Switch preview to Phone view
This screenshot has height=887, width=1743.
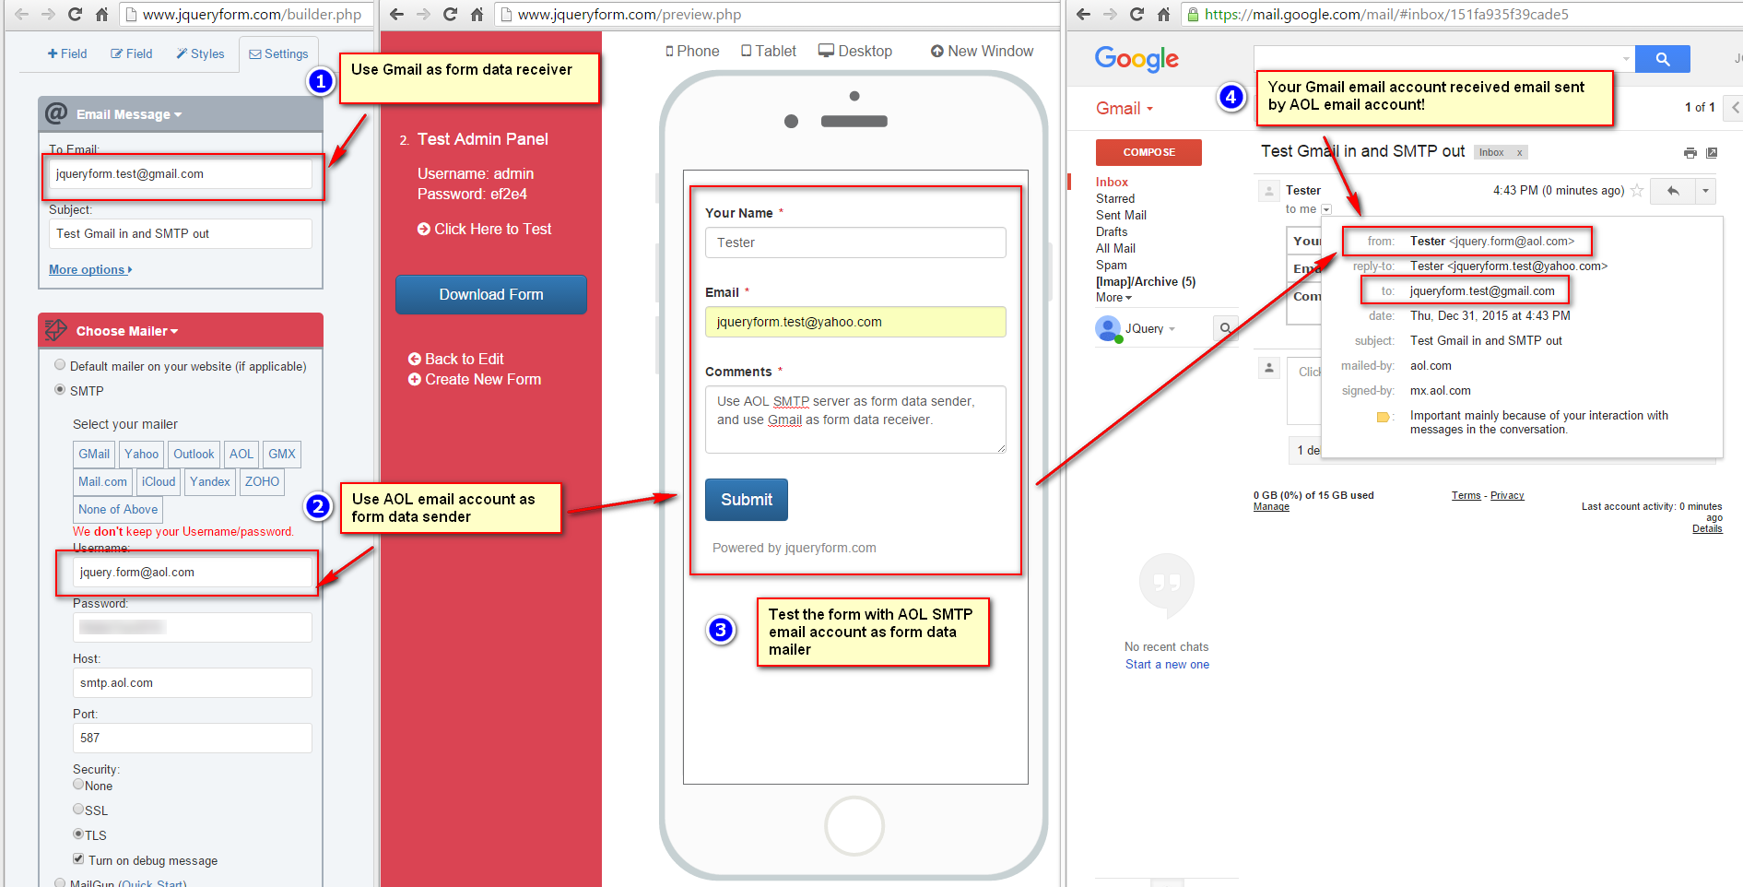(692, 52)
